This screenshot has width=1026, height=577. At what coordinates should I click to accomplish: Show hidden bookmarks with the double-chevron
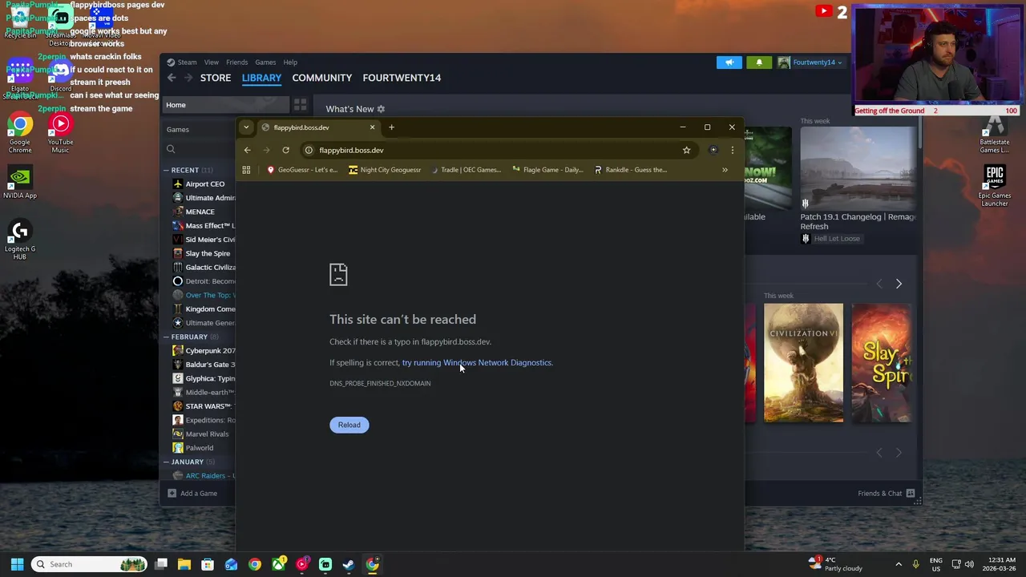click(725, 170)
